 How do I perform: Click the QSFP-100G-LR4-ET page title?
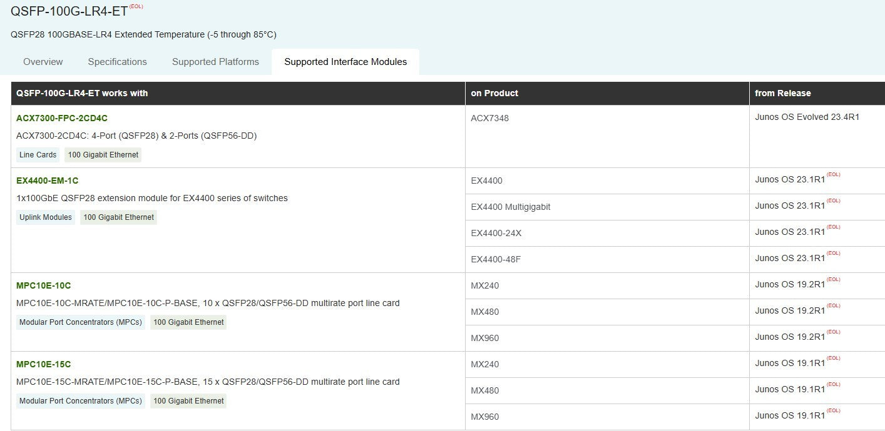[69, 11]
